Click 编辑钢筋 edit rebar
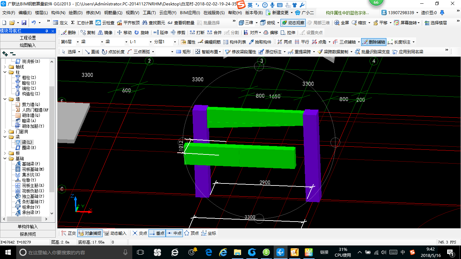This screenshot has height=259, width=461. coord(209,42)
